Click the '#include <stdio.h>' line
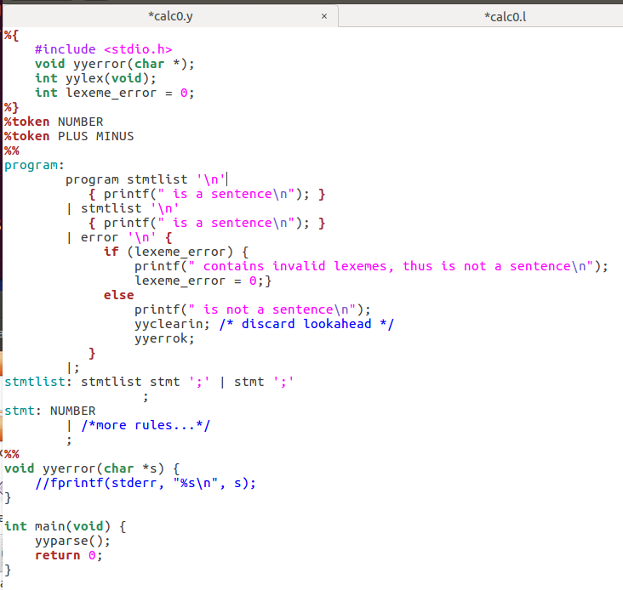Image resolution: width=623 pixels, height=590 pixels. click(104, 49)
